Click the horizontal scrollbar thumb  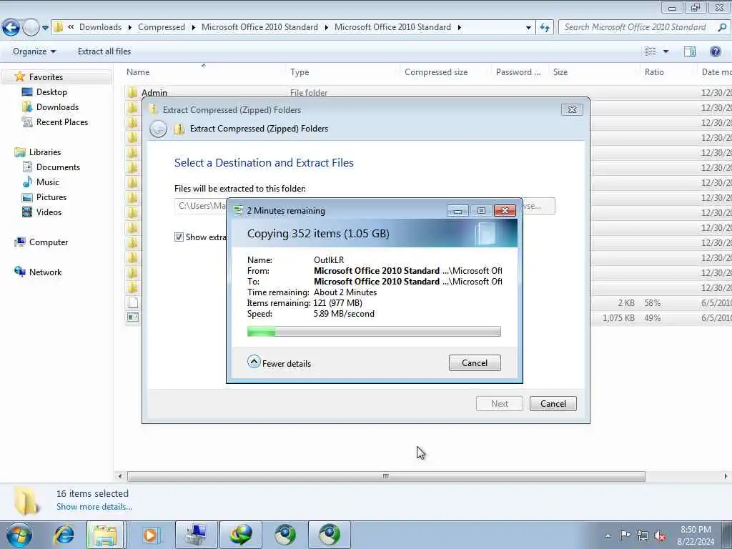coord(386,476)
